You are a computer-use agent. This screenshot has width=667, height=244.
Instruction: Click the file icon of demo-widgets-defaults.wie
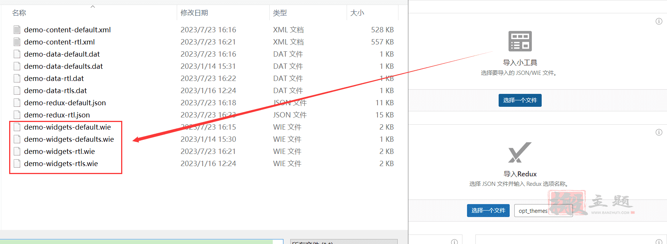pos(17,139)
